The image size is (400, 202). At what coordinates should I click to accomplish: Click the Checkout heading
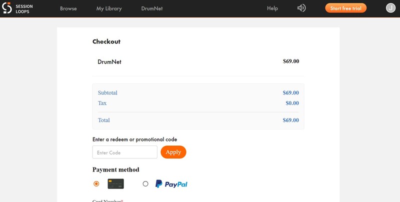106,41
